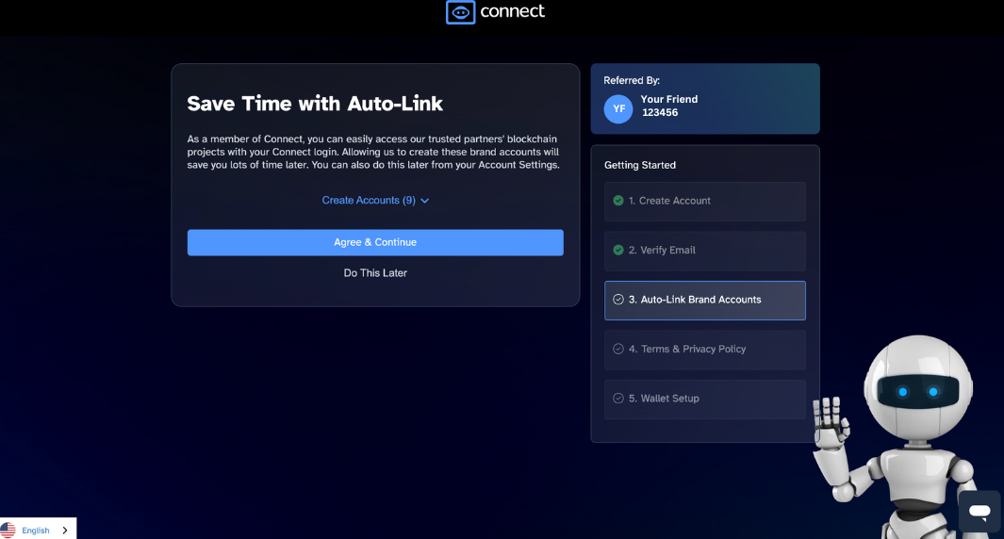Open the English language selector arrow

(65, 530)
